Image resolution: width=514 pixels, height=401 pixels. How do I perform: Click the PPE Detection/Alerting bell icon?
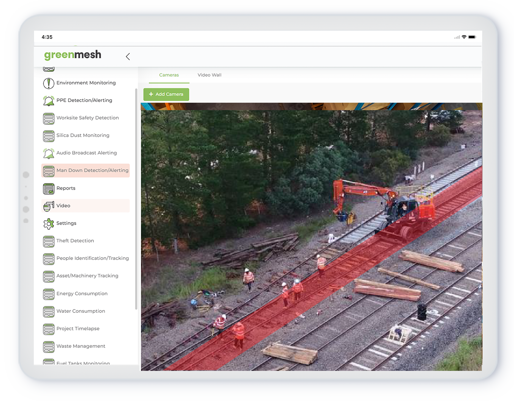tap(49, 101)
